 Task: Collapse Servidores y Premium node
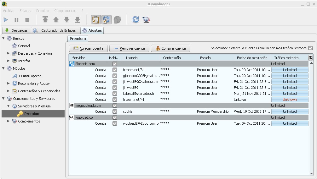pyautogui.click(x=8, y=106)
